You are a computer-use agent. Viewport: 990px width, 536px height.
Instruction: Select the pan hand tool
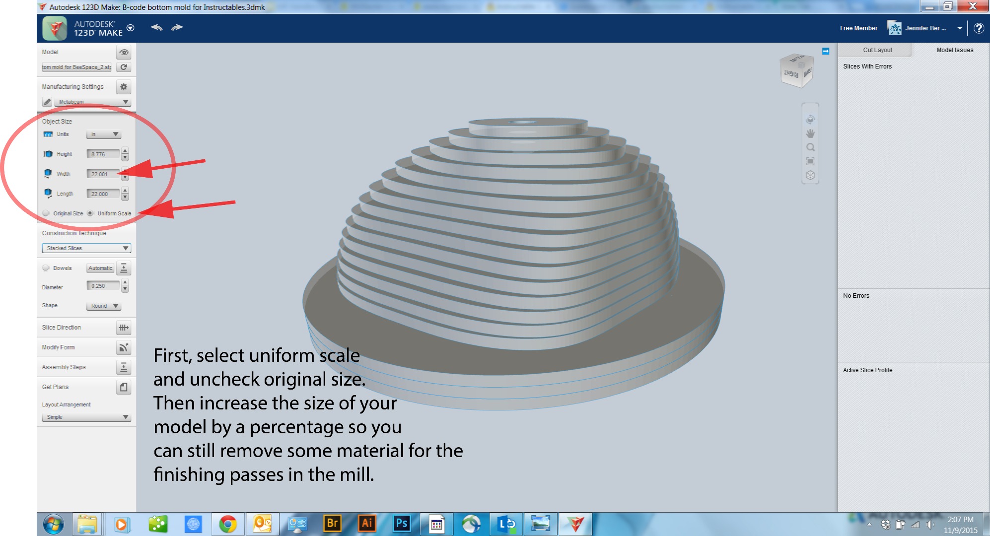tap(810, 134)
